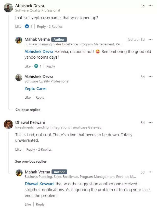Open the three-dot menu on Dhawal Keswani's comment
The height and width of the screenshot is (209, 157).
coord(151,122)
